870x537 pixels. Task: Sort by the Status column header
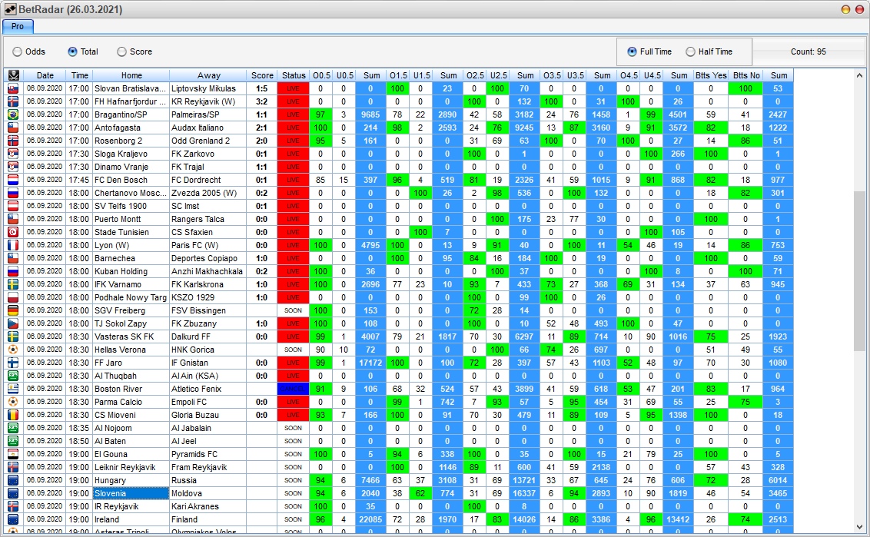[x=294, y=75]
